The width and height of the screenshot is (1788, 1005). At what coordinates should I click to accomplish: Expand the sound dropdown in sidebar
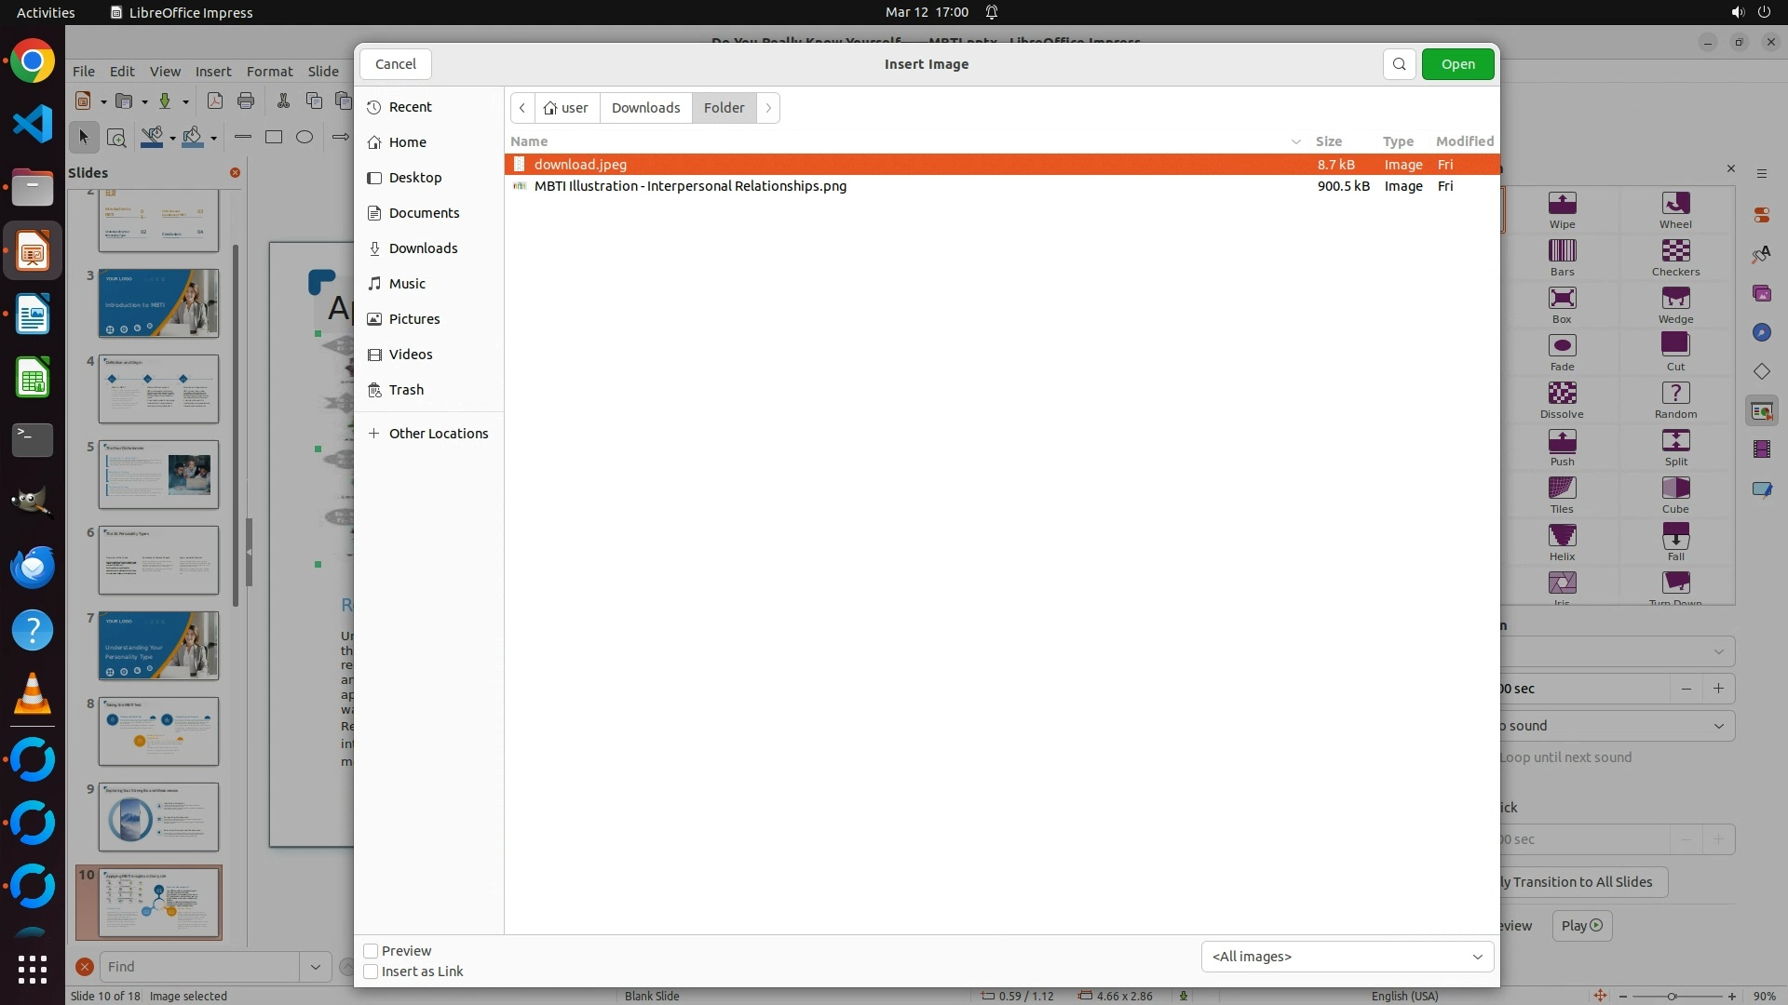1718,726
